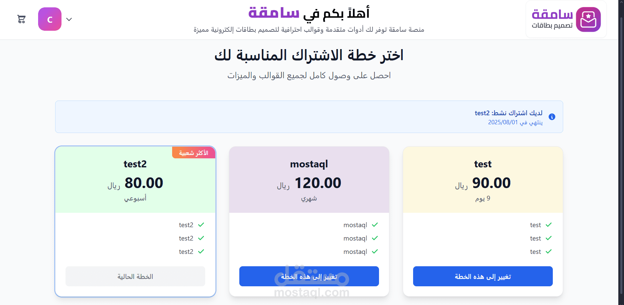Expand the user account dropdown chevron

(x=69, y=19)
